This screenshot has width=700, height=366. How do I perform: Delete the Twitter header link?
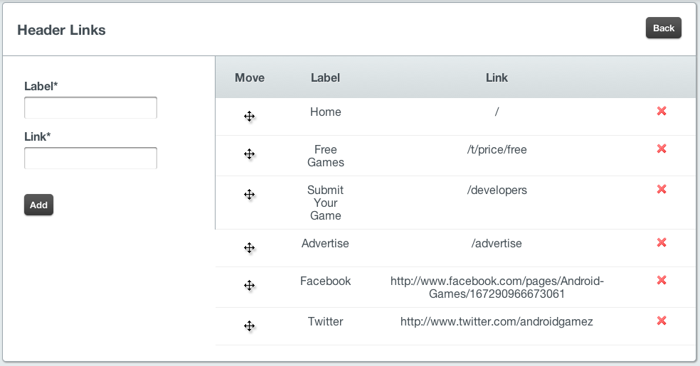[662, 321]
